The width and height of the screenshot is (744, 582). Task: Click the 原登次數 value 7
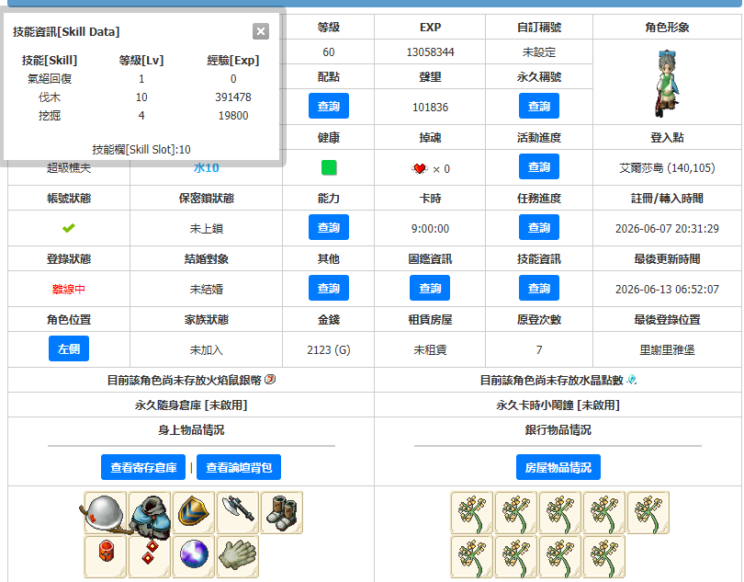(539, 350)
